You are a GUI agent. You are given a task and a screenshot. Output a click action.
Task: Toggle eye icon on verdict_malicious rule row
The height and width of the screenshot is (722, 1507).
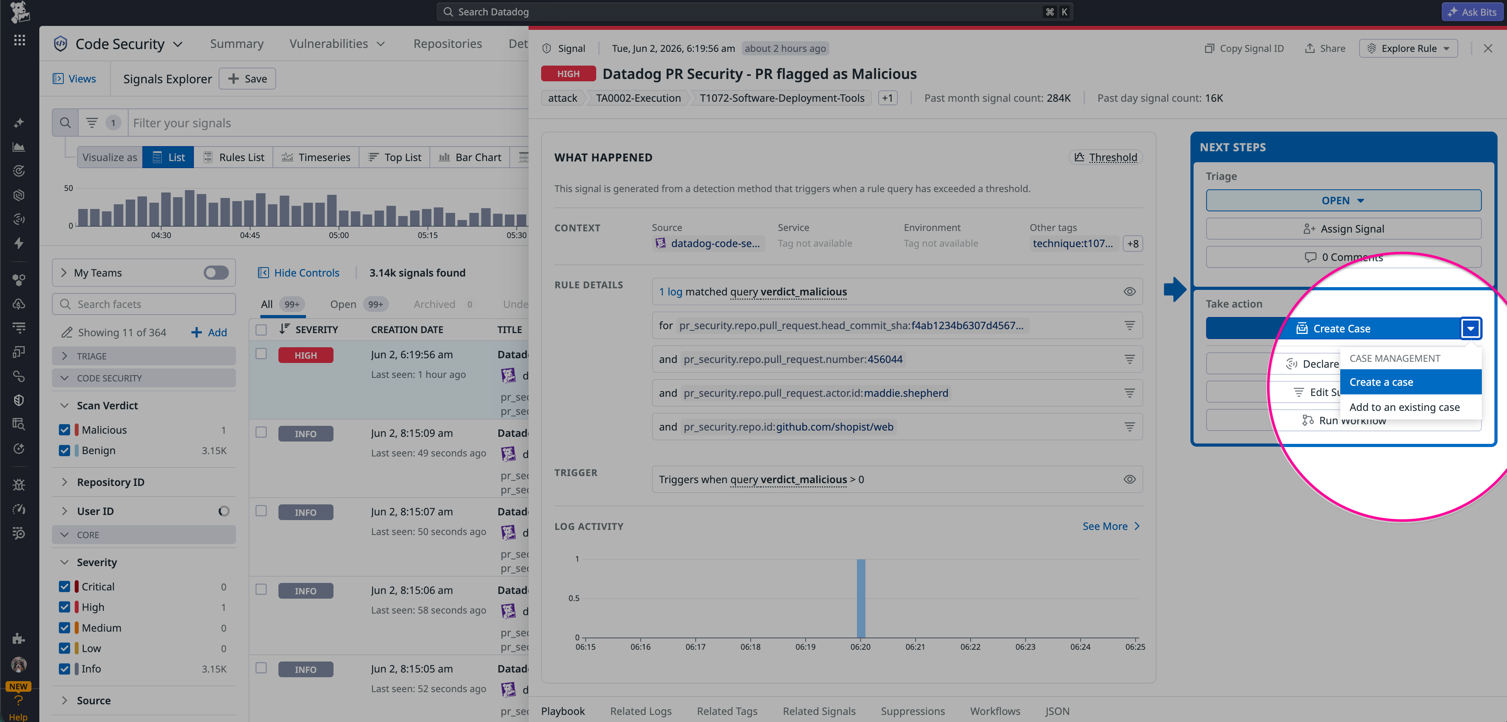click(x=1129, y=291)
